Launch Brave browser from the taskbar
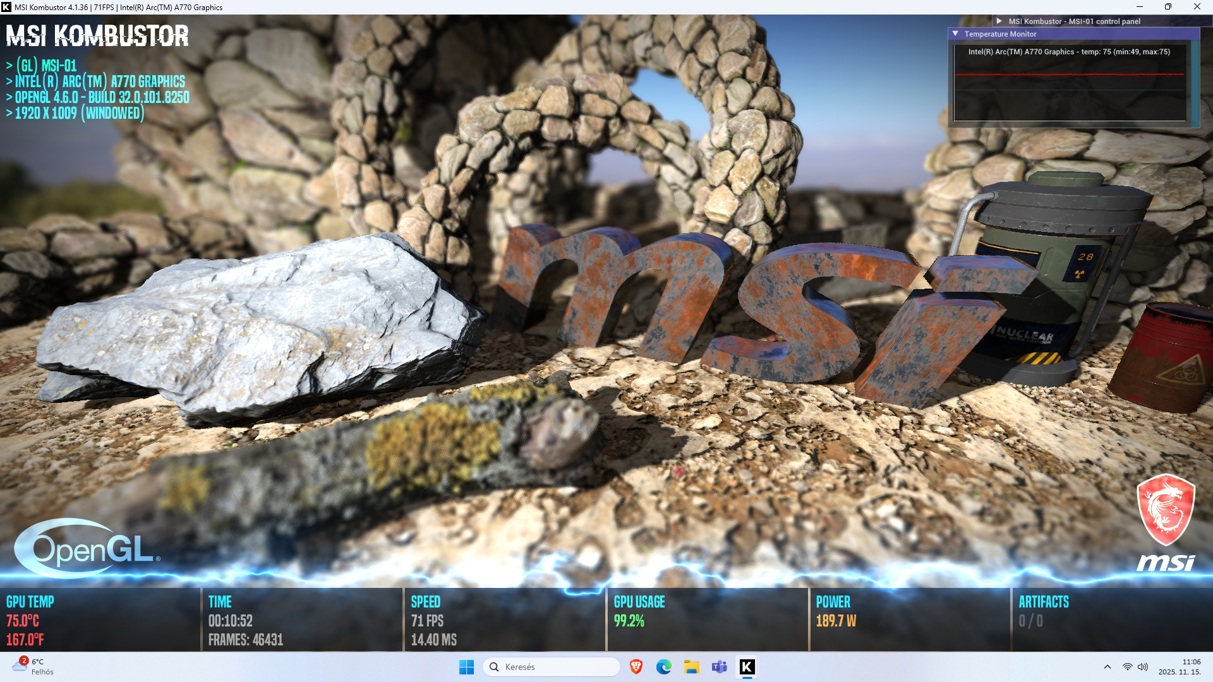Screen dimensions: 1213x682 (636, 667)
